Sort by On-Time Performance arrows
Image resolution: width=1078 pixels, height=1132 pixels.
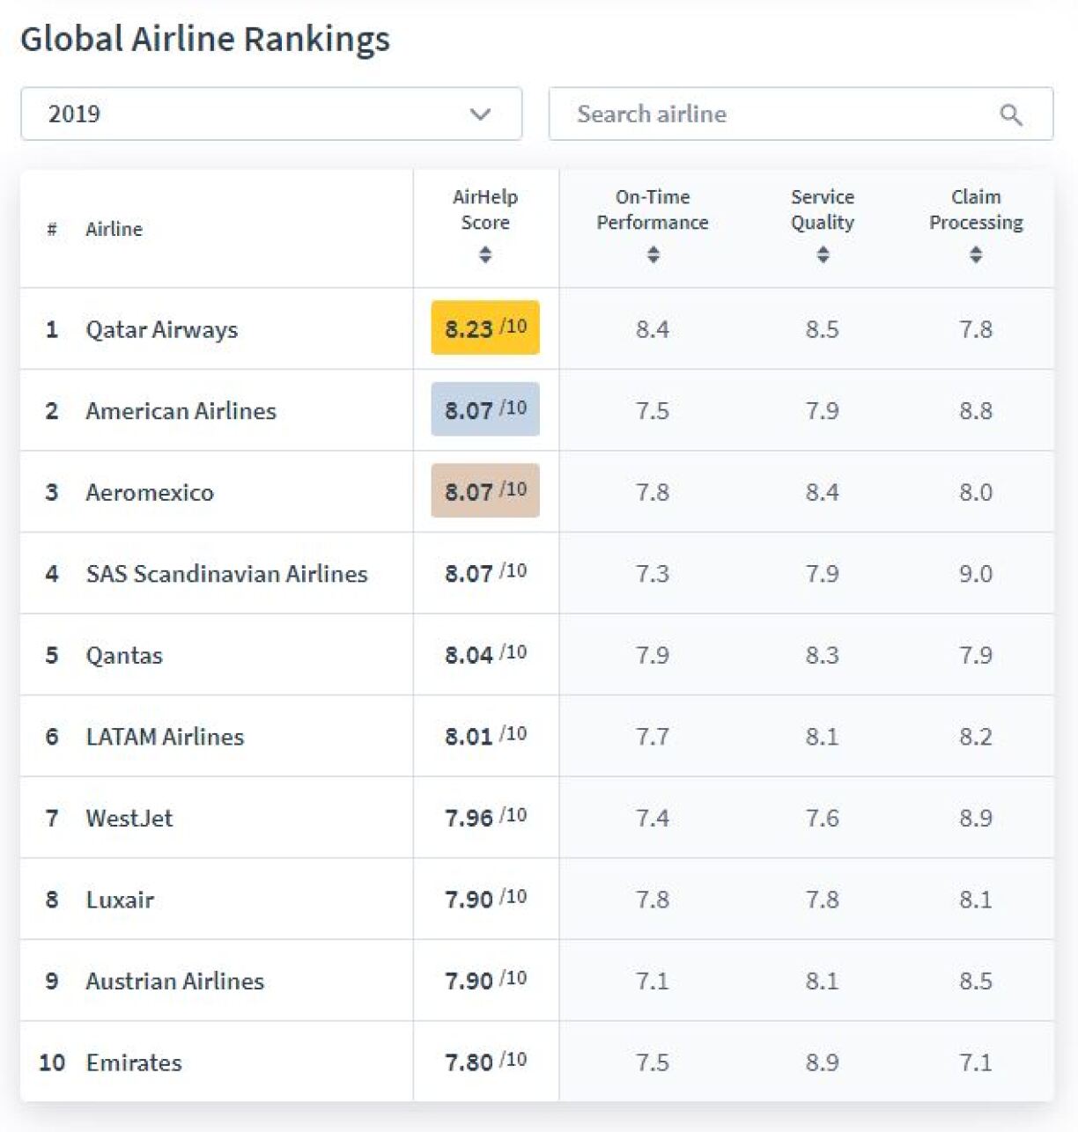pos(653,254)
